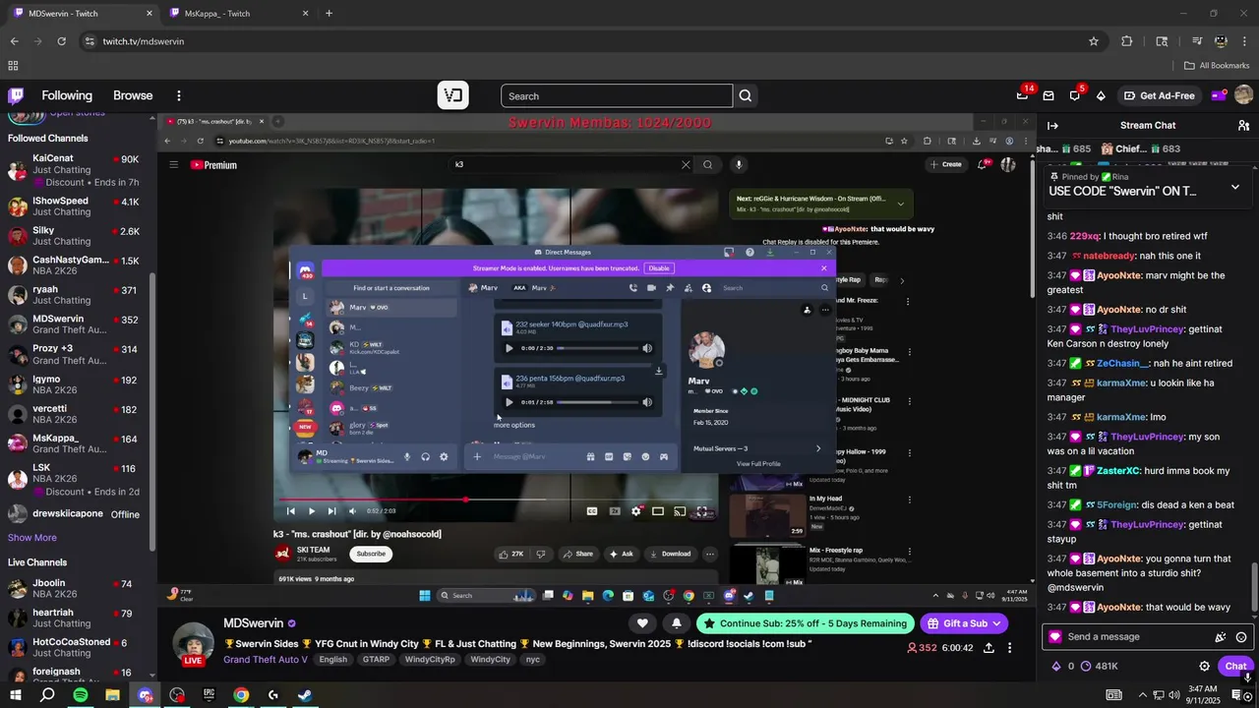Toggle the follow heart for MDSwervin
Image resolution: width=1259 pixels, height=708 pixels.
(642, 623)
